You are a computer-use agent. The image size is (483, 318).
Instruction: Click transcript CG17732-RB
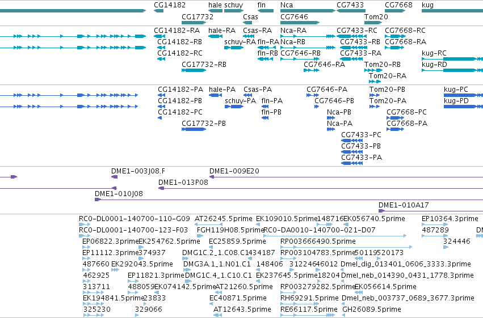[x=204, y=65]
